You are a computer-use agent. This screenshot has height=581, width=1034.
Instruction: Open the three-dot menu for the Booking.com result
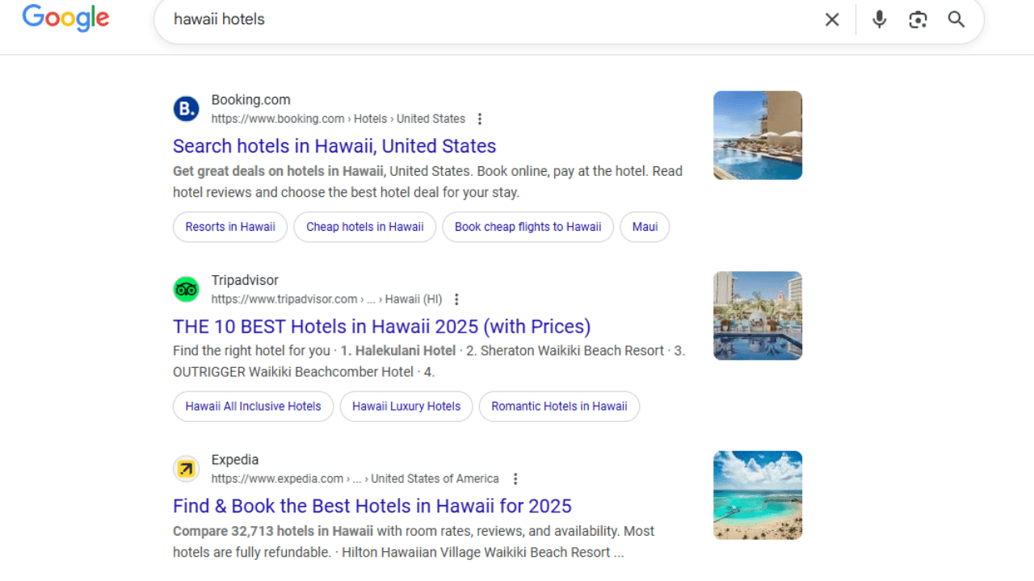coord(480,119)
